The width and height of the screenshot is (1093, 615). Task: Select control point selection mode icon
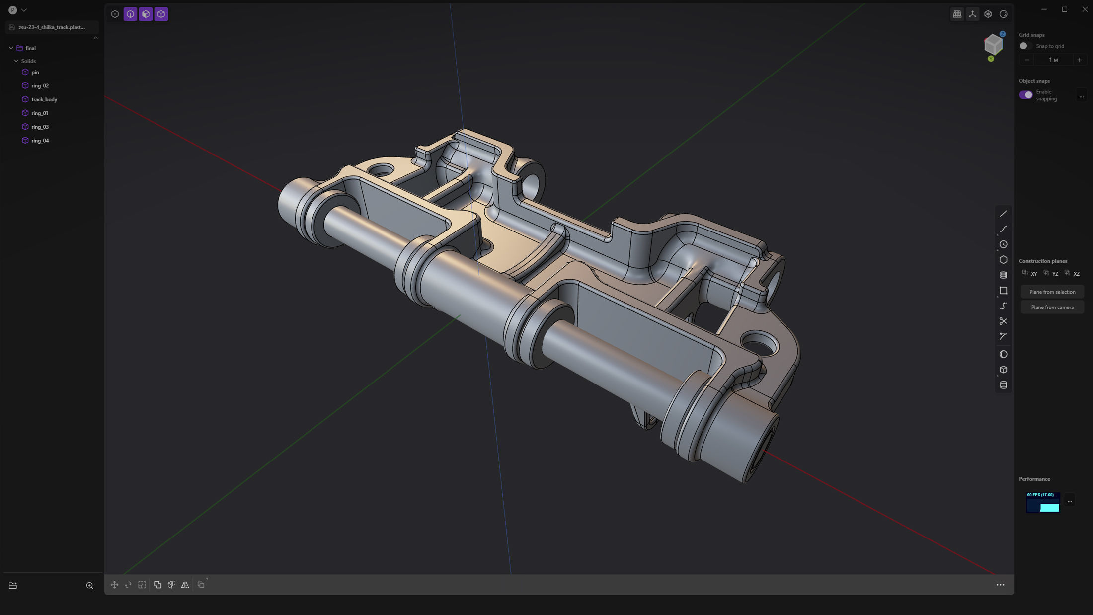pyautogui.click(x=115, y=14)
